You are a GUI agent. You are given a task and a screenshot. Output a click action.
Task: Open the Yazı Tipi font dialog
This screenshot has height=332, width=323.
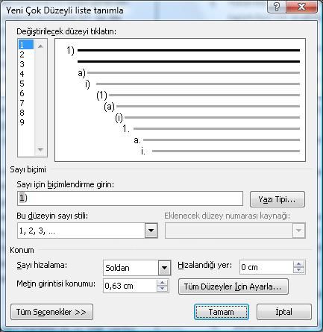coord(277,199)
